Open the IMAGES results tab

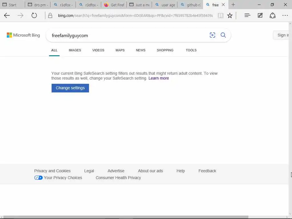click(75, 50)
